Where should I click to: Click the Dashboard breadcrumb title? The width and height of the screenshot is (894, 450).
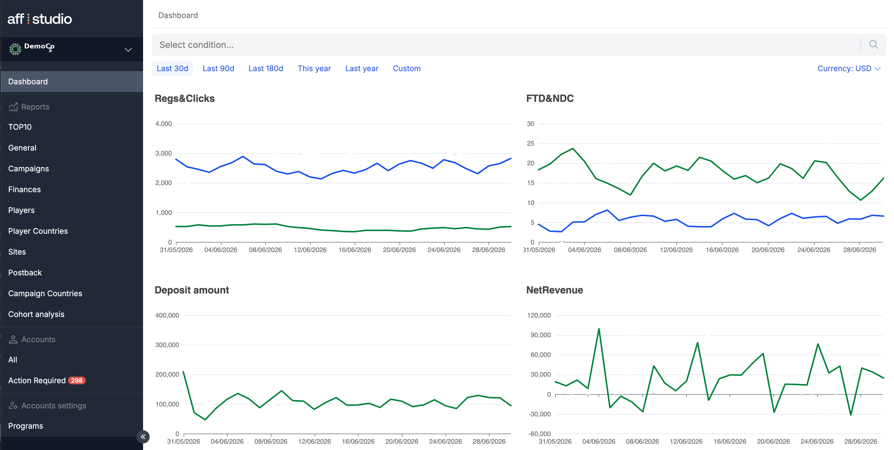click(x=178, y=15)
